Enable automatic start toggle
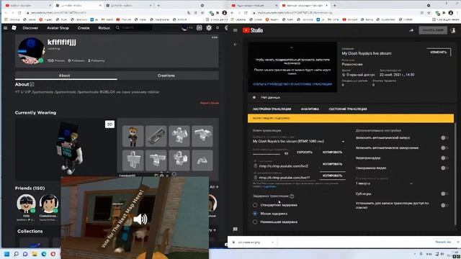 (444, 137)
